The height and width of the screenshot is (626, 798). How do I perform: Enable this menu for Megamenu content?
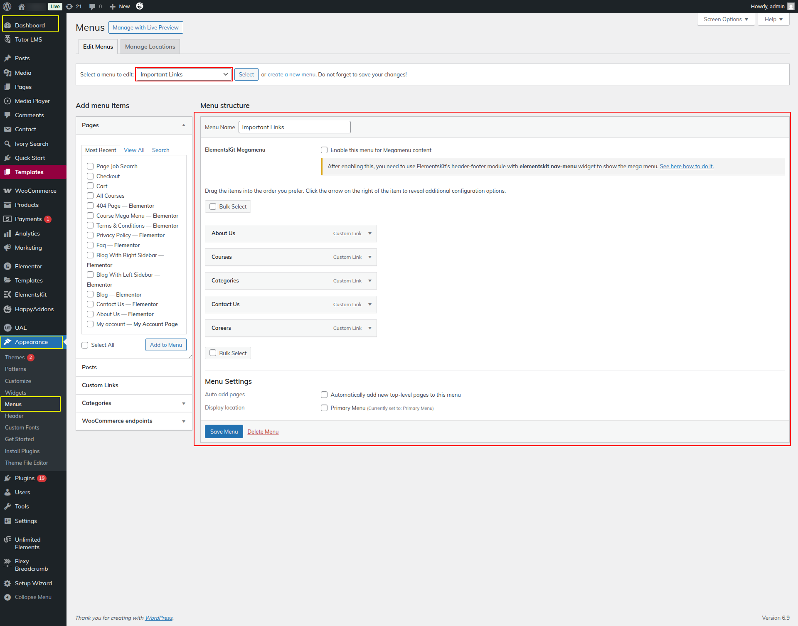click(324, 150)
